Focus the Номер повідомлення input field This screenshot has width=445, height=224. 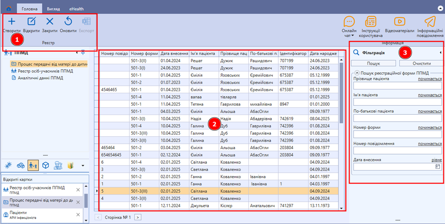397,150
